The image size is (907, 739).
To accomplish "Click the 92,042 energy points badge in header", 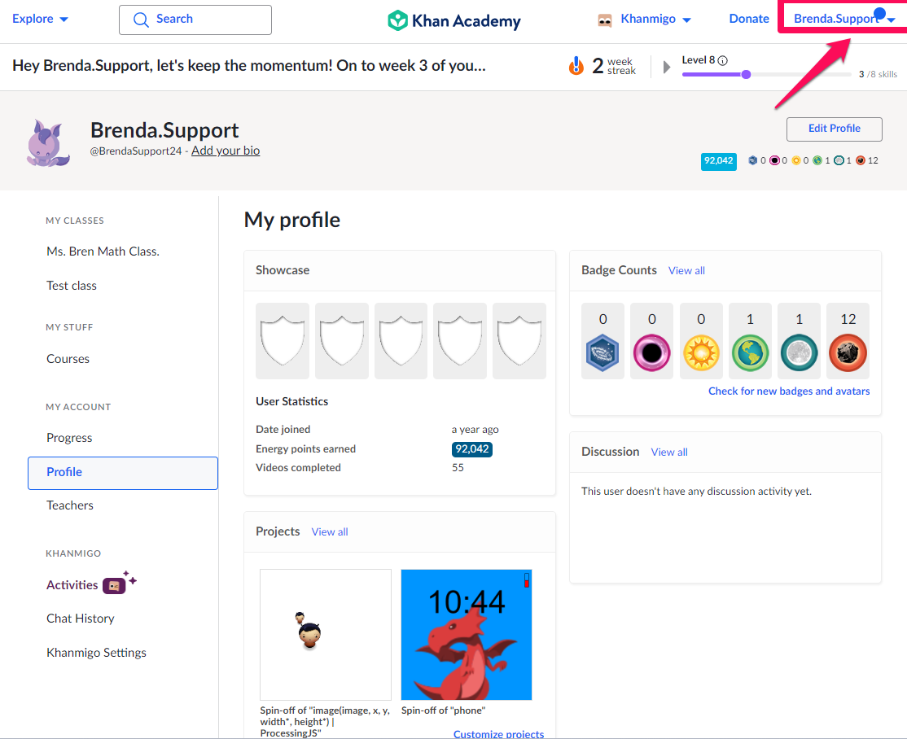I will [718, 161].
